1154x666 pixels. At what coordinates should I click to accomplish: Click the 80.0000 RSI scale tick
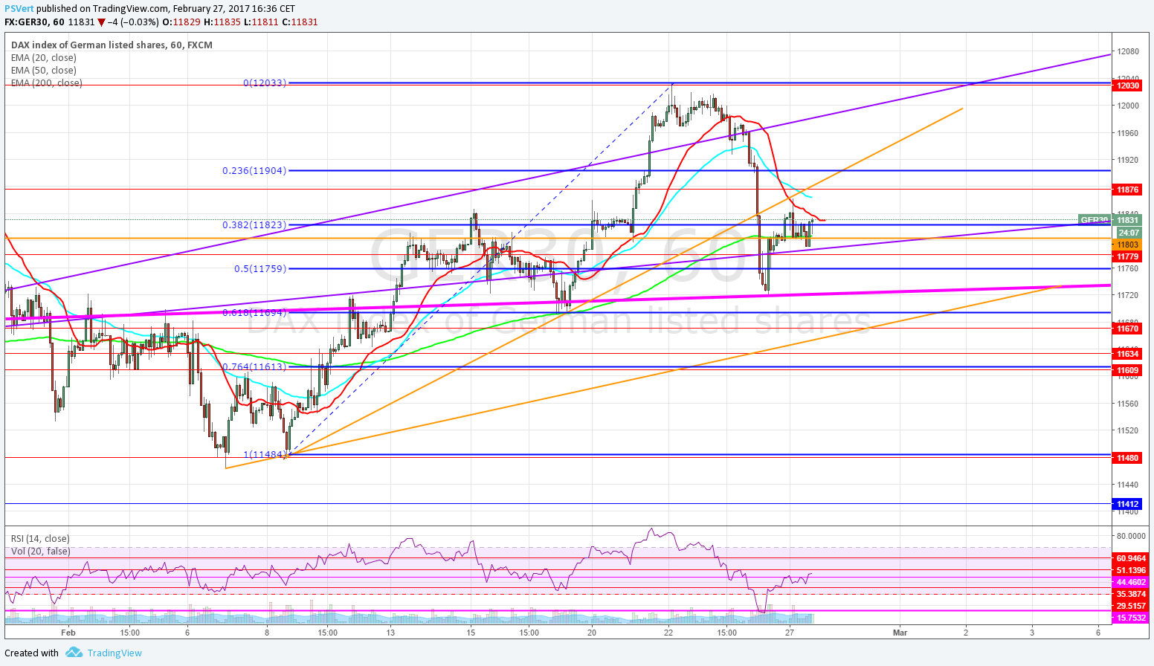tap(1131, 535)
